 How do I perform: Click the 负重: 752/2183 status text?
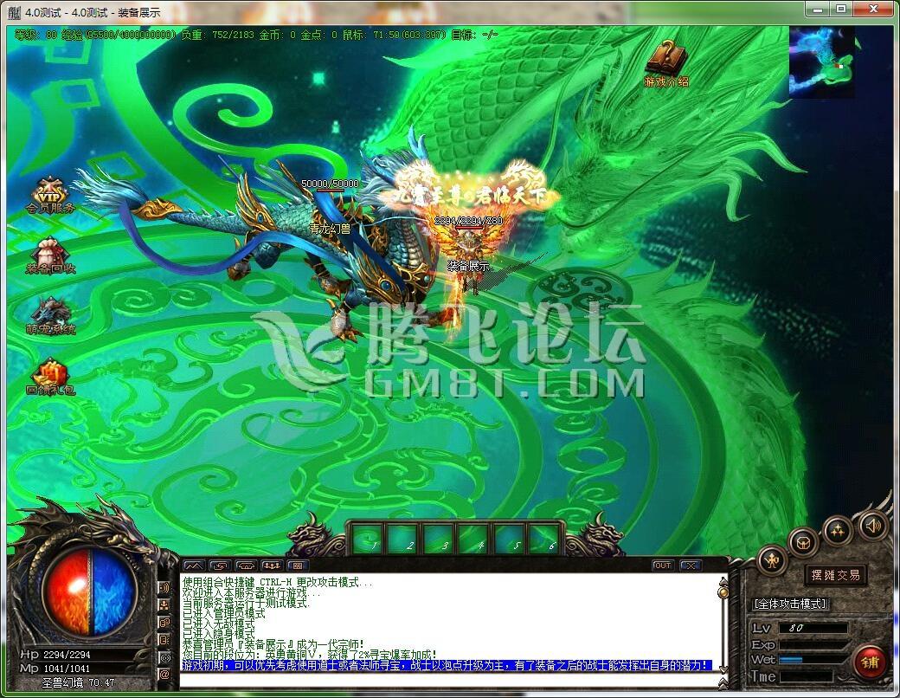pos(217,35)
